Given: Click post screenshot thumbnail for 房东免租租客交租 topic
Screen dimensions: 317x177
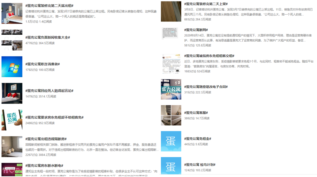Looking at the screenshot, I should (x=171, y=63).
